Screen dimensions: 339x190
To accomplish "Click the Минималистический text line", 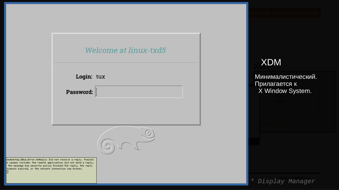I will (286, 77).
